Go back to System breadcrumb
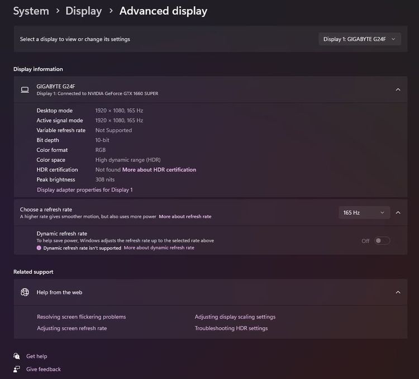Screen dimensions: 419x379 (31, 11)
